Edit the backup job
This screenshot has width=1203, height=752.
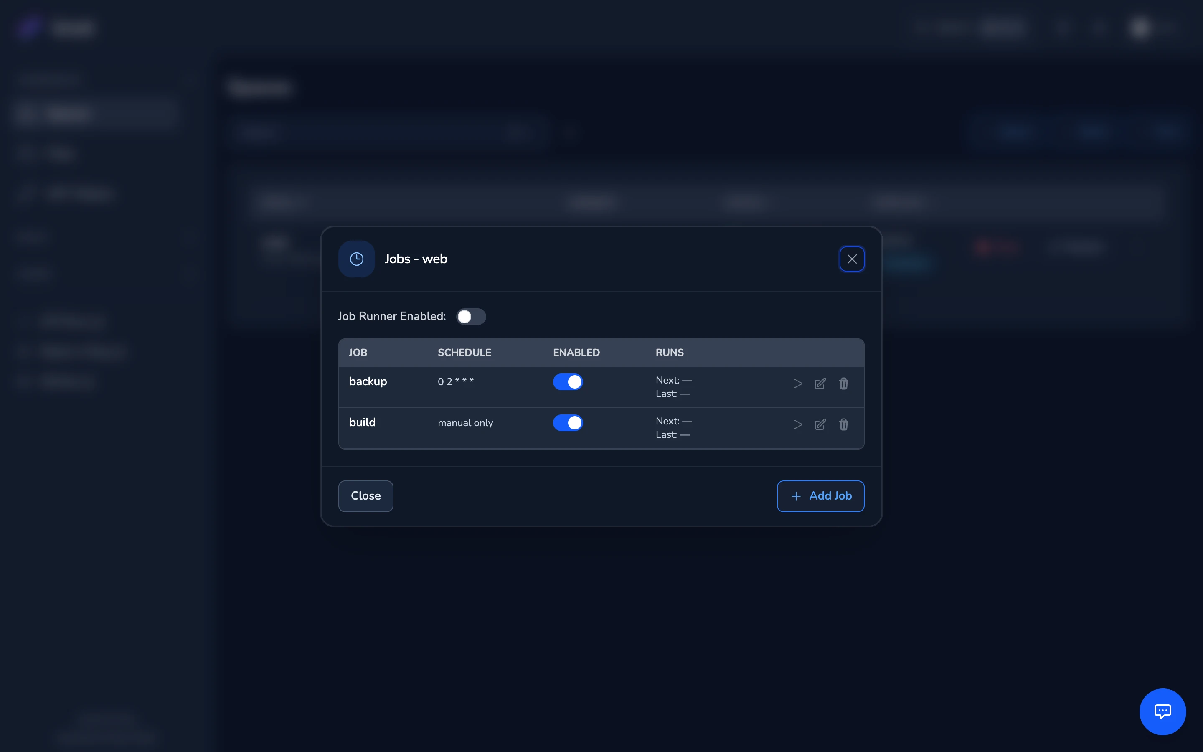(820, 384)
